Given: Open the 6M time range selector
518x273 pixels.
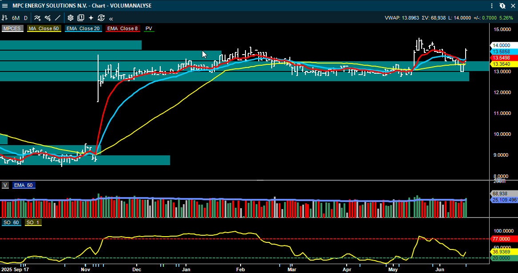Looking at the screenshot, I should [x=16, y=18].
